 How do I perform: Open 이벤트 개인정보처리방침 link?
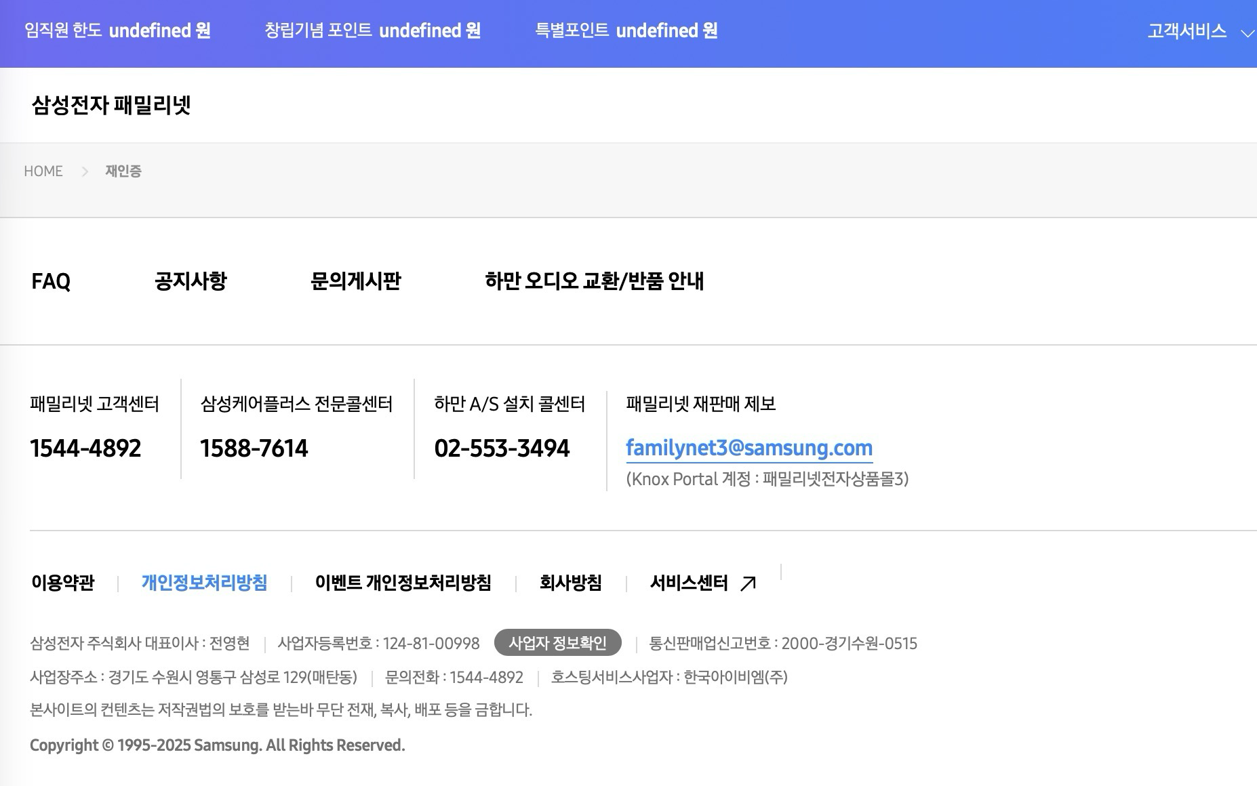[x=403, y=583]
